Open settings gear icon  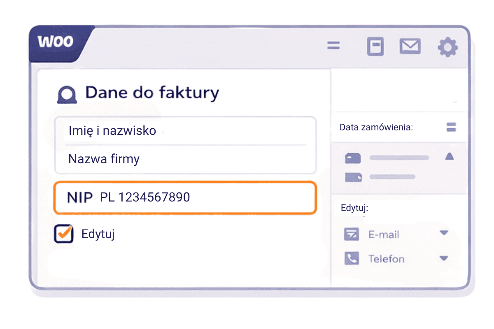click(447, 47)
